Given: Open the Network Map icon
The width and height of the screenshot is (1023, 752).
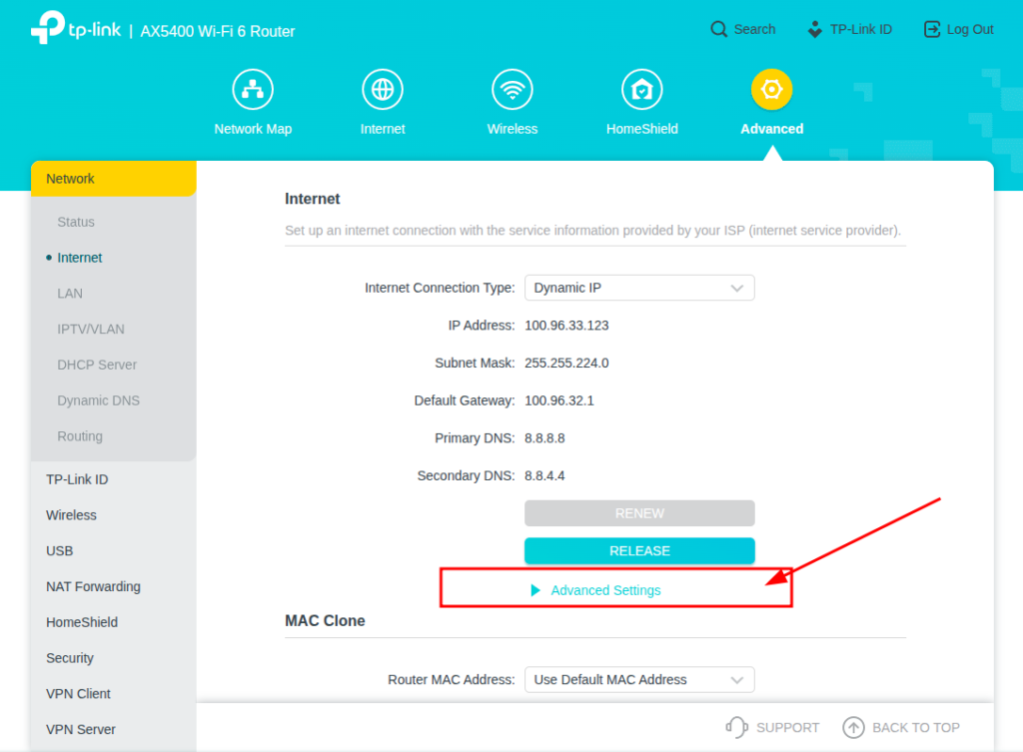Looking at the screenshot, I should [253, 90].
